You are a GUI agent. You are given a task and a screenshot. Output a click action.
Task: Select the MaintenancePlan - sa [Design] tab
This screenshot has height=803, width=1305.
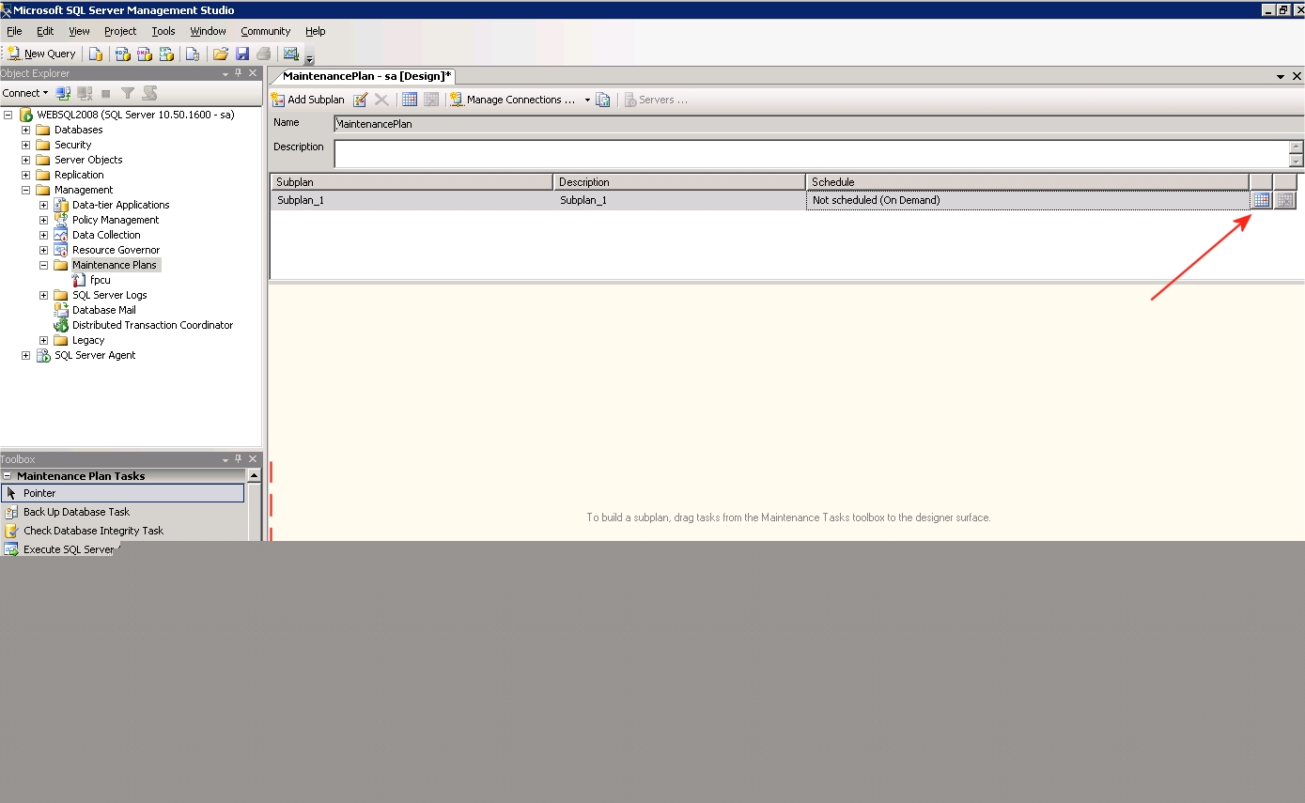click(366, 76)
